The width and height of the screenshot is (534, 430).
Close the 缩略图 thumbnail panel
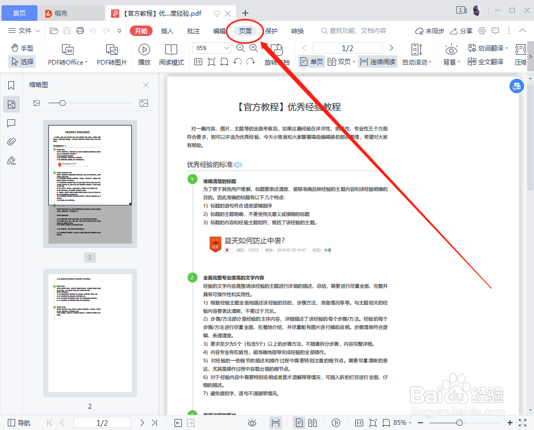tap(146, 85)
